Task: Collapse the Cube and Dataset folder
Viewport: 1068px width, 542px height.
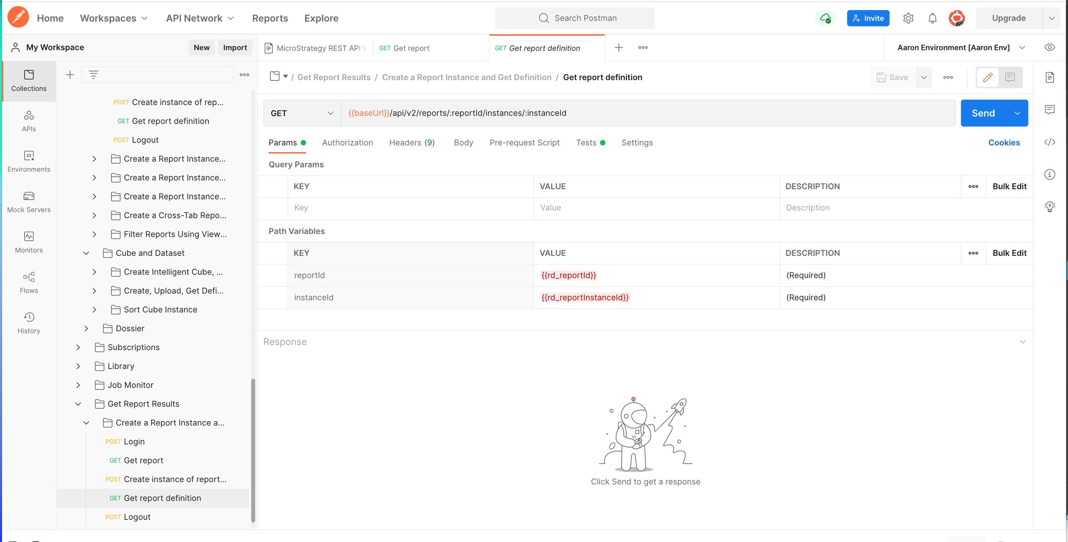Action: (x=86, y=253)
